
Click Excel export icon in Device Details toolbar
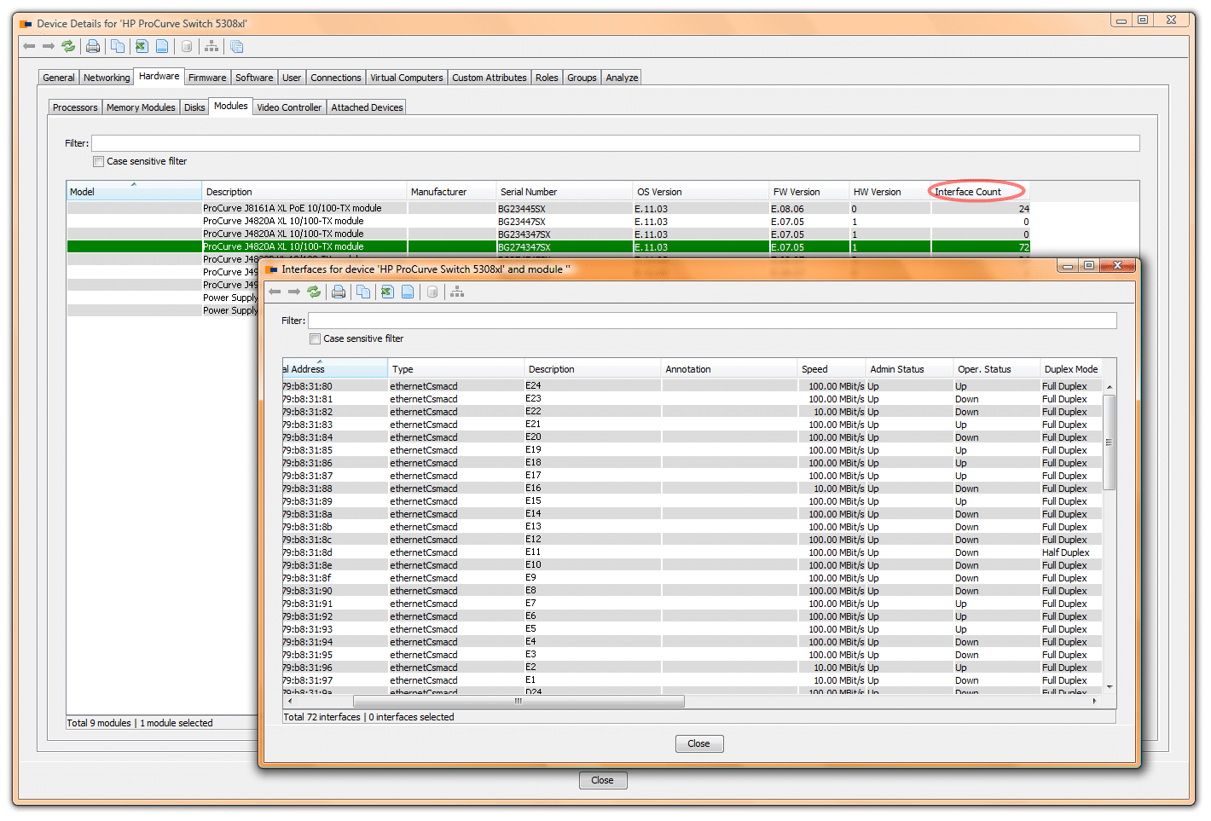pyautogui.click(x=142, y=46)
